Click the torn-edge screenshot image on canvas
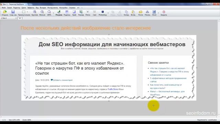 (x=109, y=68)
